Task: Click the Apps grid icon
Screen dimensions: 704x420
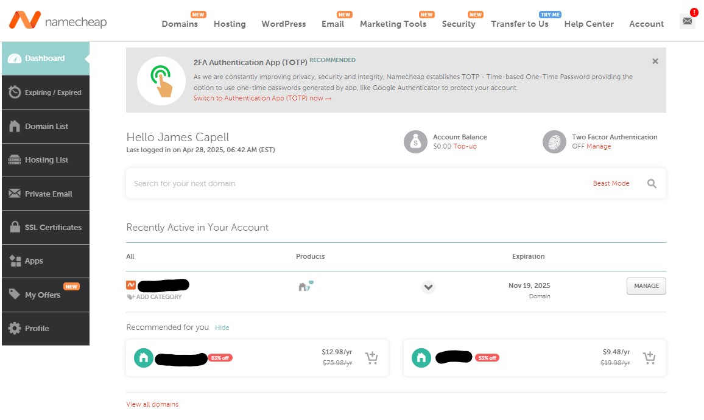Action: pos(15,261)
